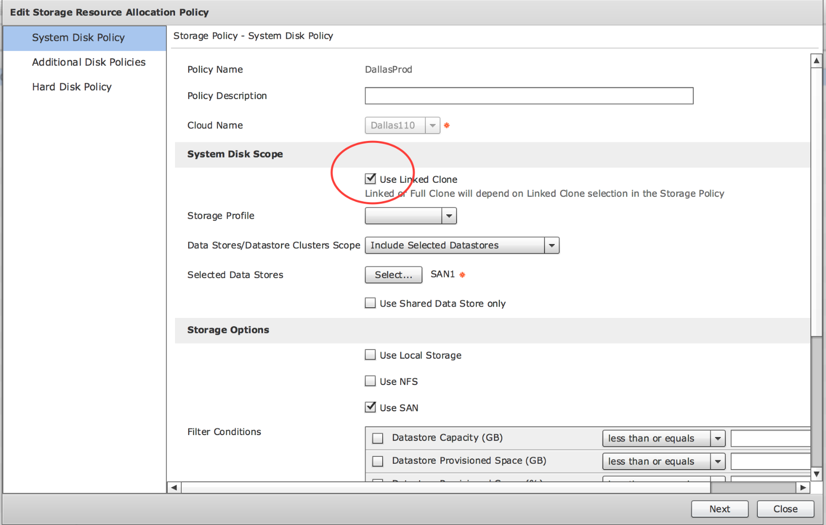Click the horizontal scrollbar left arrow
Image resolution: width=826 pixels, height=525 pixels.
(x=174, y=488)
